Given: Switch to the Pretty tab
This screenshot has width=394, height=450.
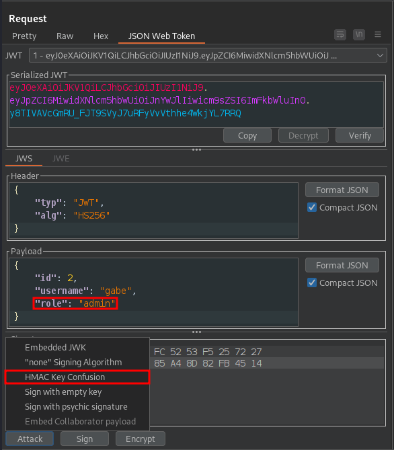Looking at the screenshot, I should [24, 36].
